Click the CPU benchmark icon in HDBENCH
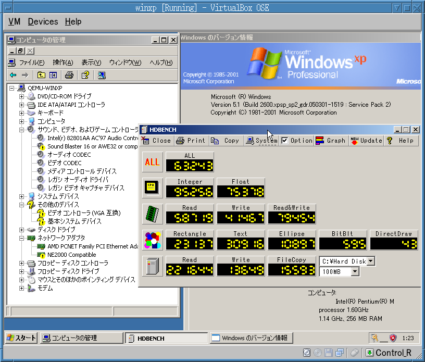 tap(152, 188)
